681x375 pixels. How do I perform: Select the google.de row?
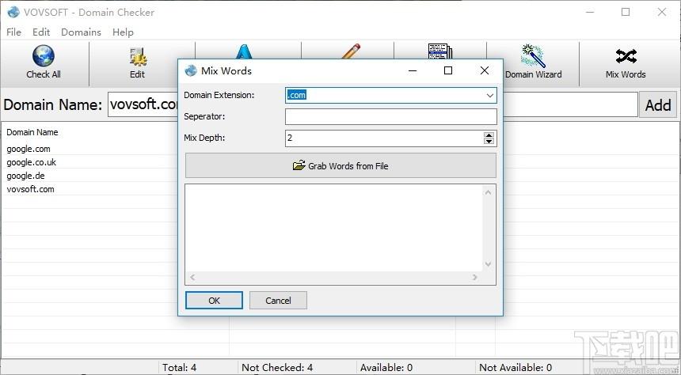(25, 176)
